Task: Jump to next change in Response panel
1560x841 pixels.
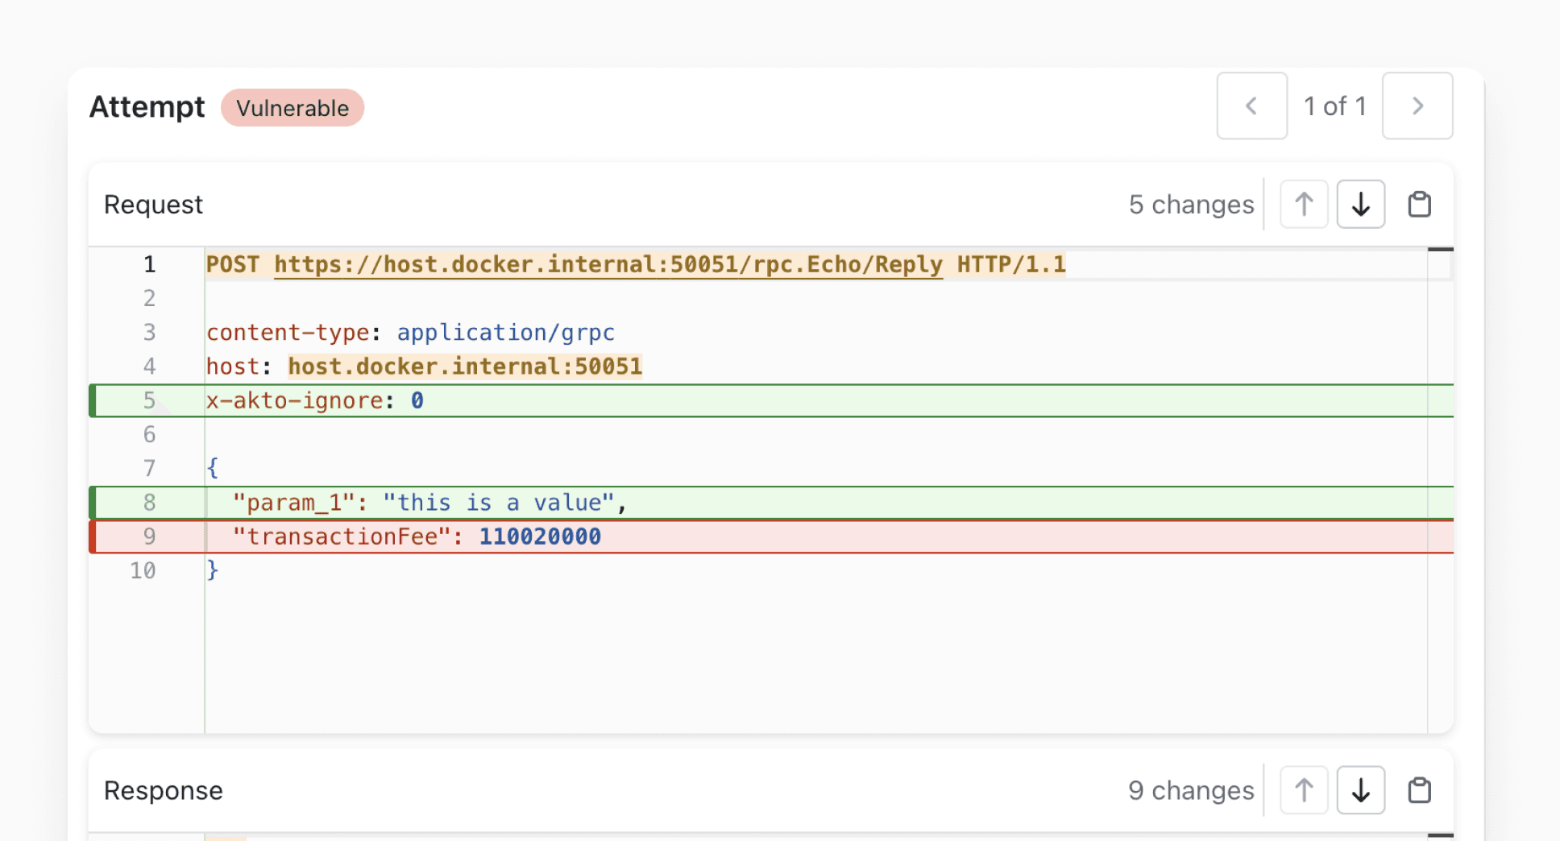Action: (x=1361, y=790)
